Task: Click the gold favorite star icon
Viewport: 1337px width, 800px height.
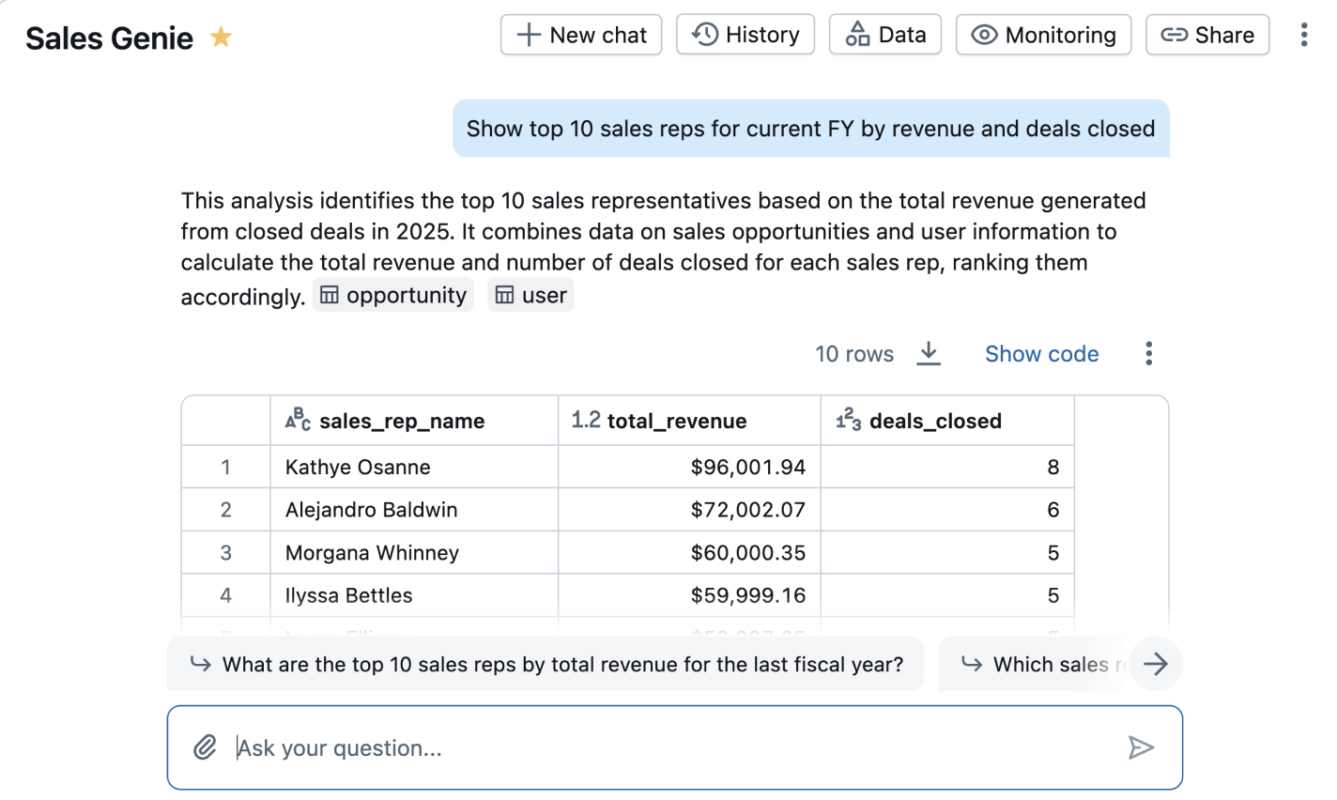Action: pyautogui.click(x=221, y=38)
